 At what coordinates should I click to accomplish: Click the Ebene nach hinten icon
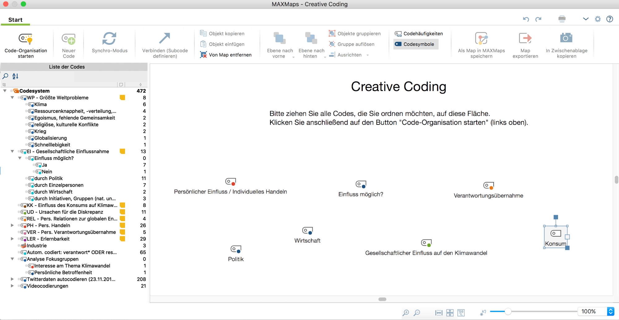(311, 39)
